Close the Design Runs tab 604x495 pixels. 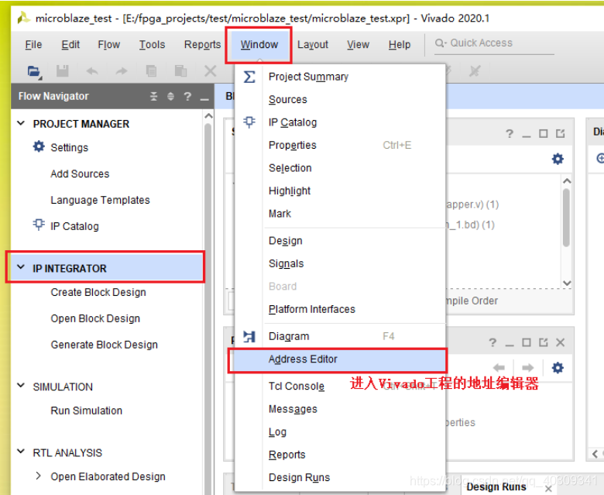[x=548, y=490]
